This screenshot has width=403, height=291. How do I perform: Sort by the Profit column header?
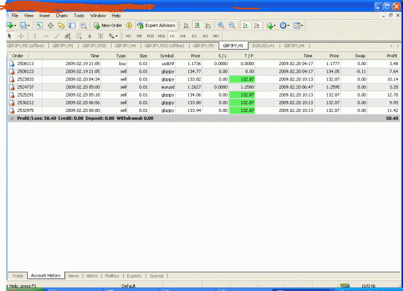pyautogui.click(x=384, y=55)
